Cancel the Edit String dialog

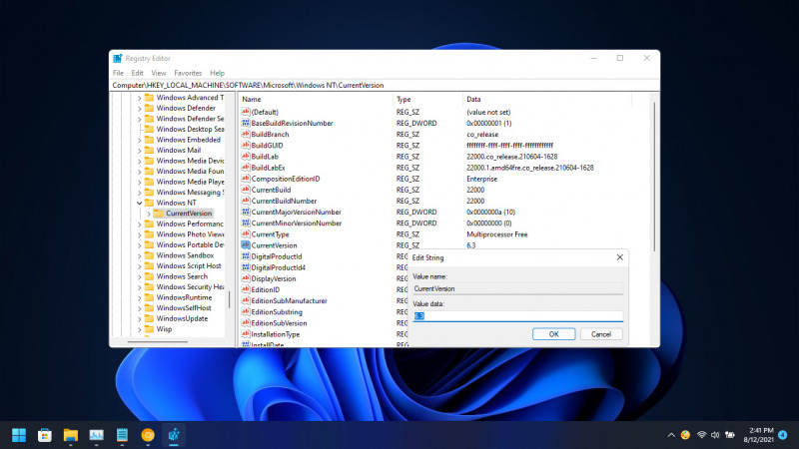(x=601, y=334)
